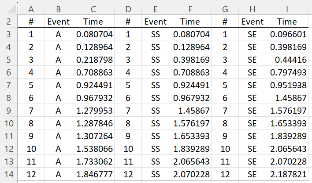Select cell with value 2.187821
The height and width of the screenshot is (183, 312).
pos(287,174)
